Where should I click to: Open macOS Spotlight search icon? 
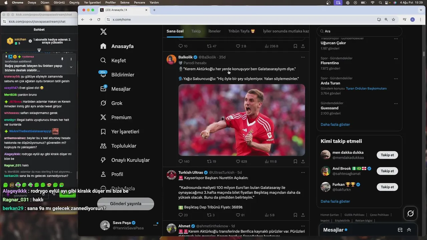pyautogui.click(x=381, y=3)
